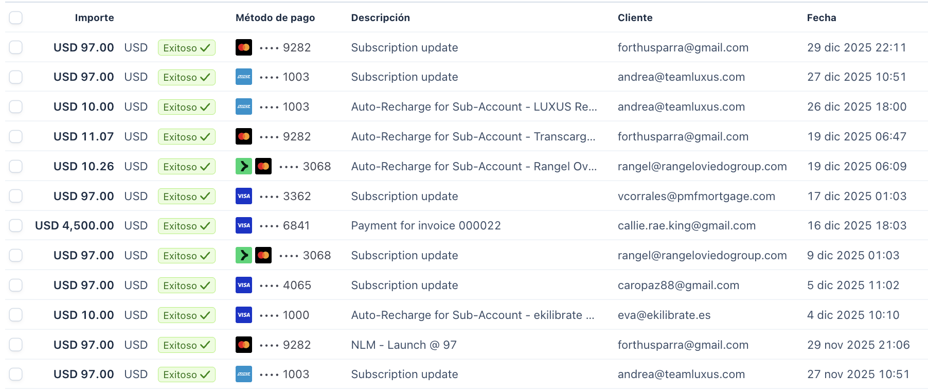The image size is (928, 392).
Task: Click the Importe column header
Action: click(x=95, y=17)
